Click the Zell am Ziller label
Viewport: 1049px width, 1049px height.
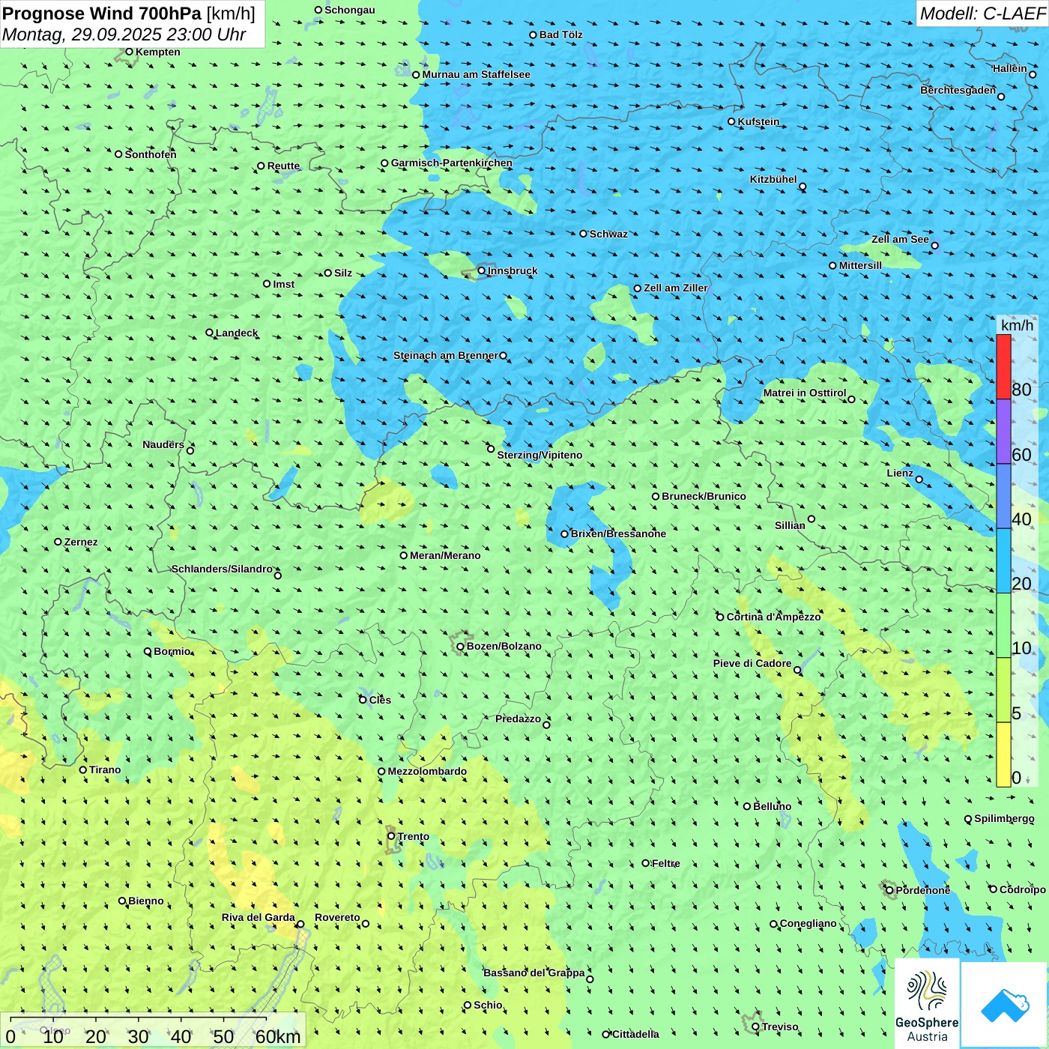click(676, 288)
